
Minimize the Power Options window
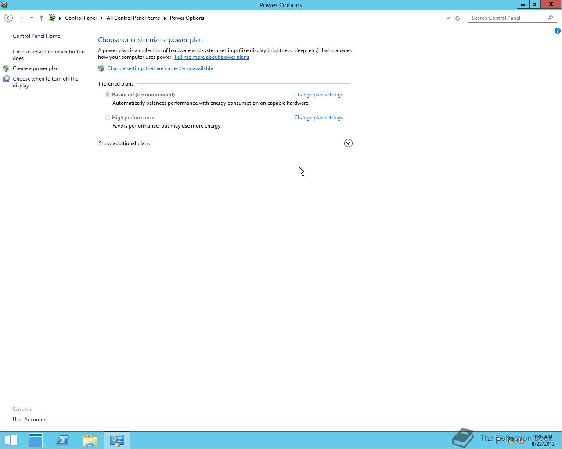(522, 4)
